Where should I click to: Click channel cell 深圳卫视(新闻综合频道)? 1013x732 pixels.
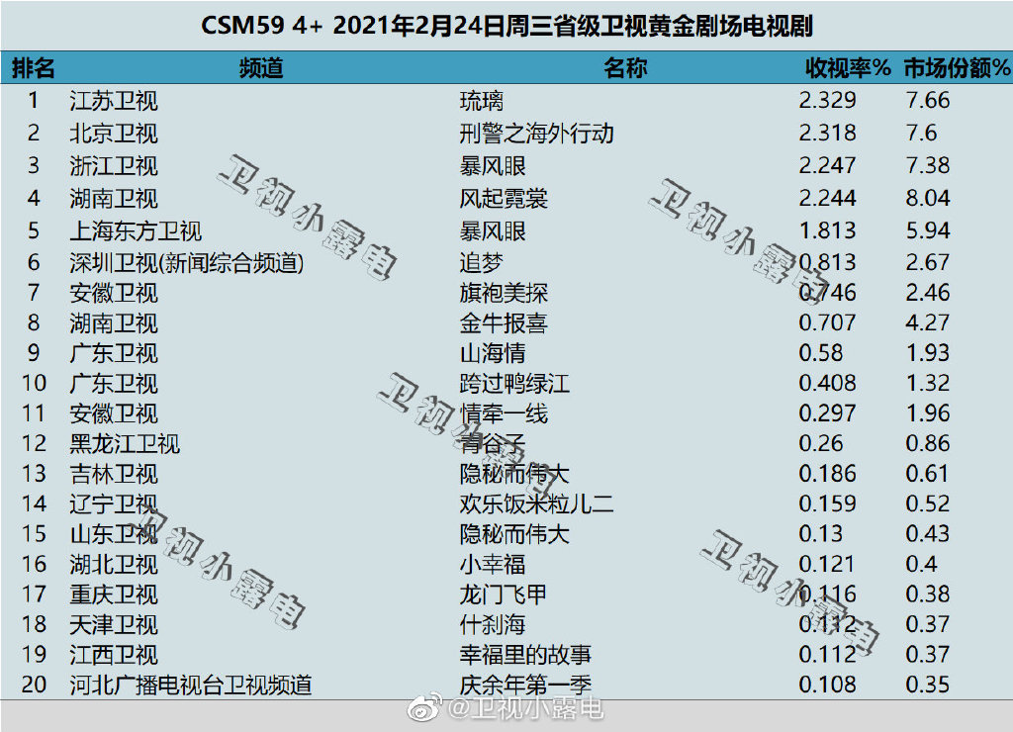coord(187,262)
